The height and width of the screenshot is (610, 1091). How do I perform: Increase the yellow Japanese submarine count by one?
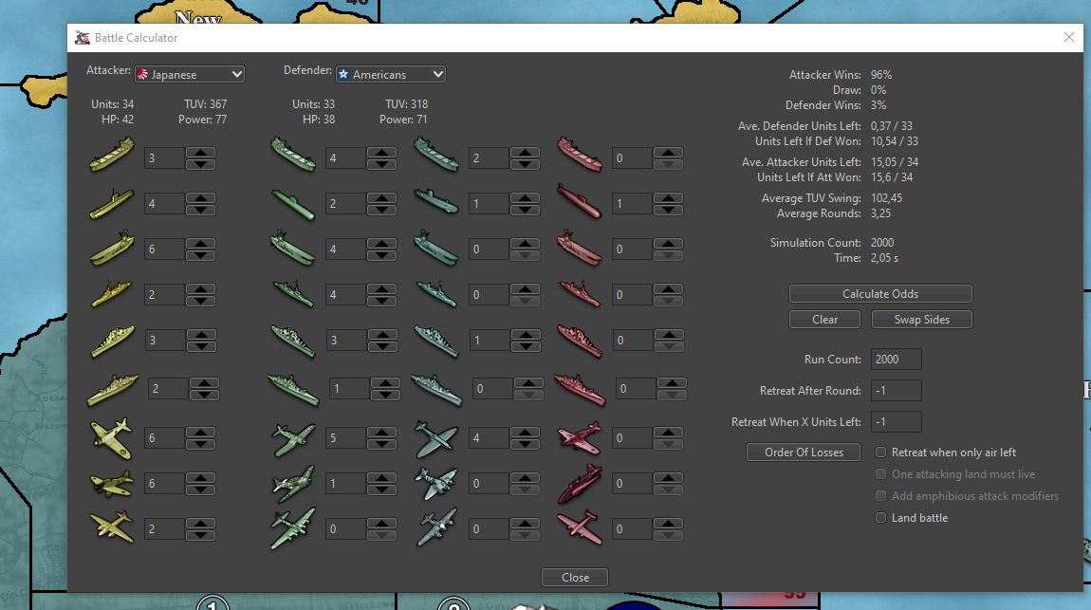(x=200, y=197)
